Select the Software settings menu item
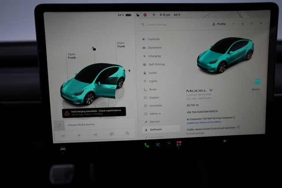Viewport: 282px width, 188px height. click(161, 129)
